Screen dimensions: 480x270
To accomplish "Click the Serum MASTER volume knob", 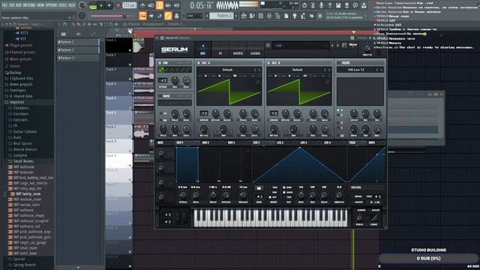I will coord(367,48).
